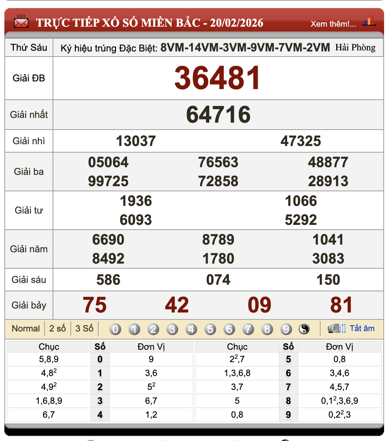Click the number 1 ball
The height and width of the screenshot is (441, 387).
(x=134, y=329)
